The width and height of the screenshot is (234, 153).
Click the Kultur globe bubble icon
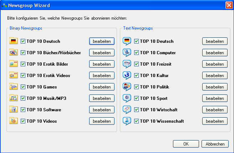pos(127,75)
